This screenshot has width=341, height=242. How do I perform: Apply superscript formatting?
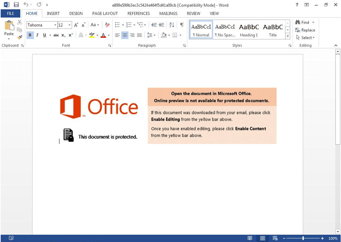[x=71, y=35]
